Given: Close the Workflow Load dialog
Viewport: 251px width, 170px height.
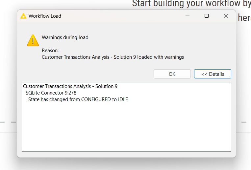Looking at the screenshot, I should (226, 16).
